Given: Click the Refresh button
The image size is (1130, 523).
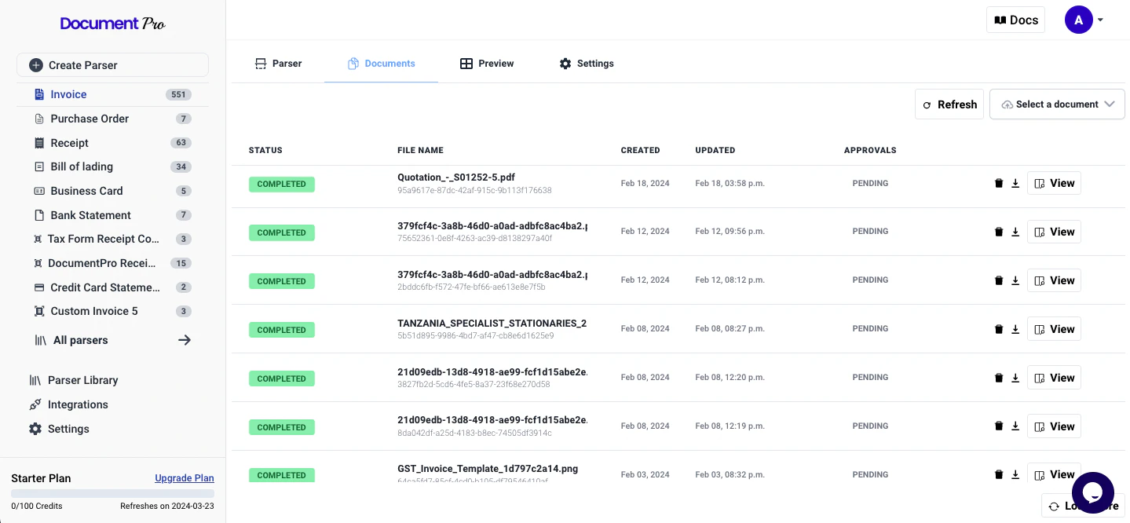Looking at the screenshot, I should (949, 104).
